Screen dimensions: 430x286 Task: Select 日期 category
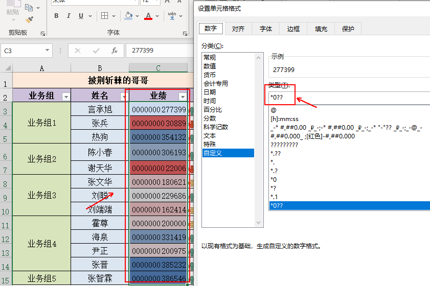pos(229,92)
